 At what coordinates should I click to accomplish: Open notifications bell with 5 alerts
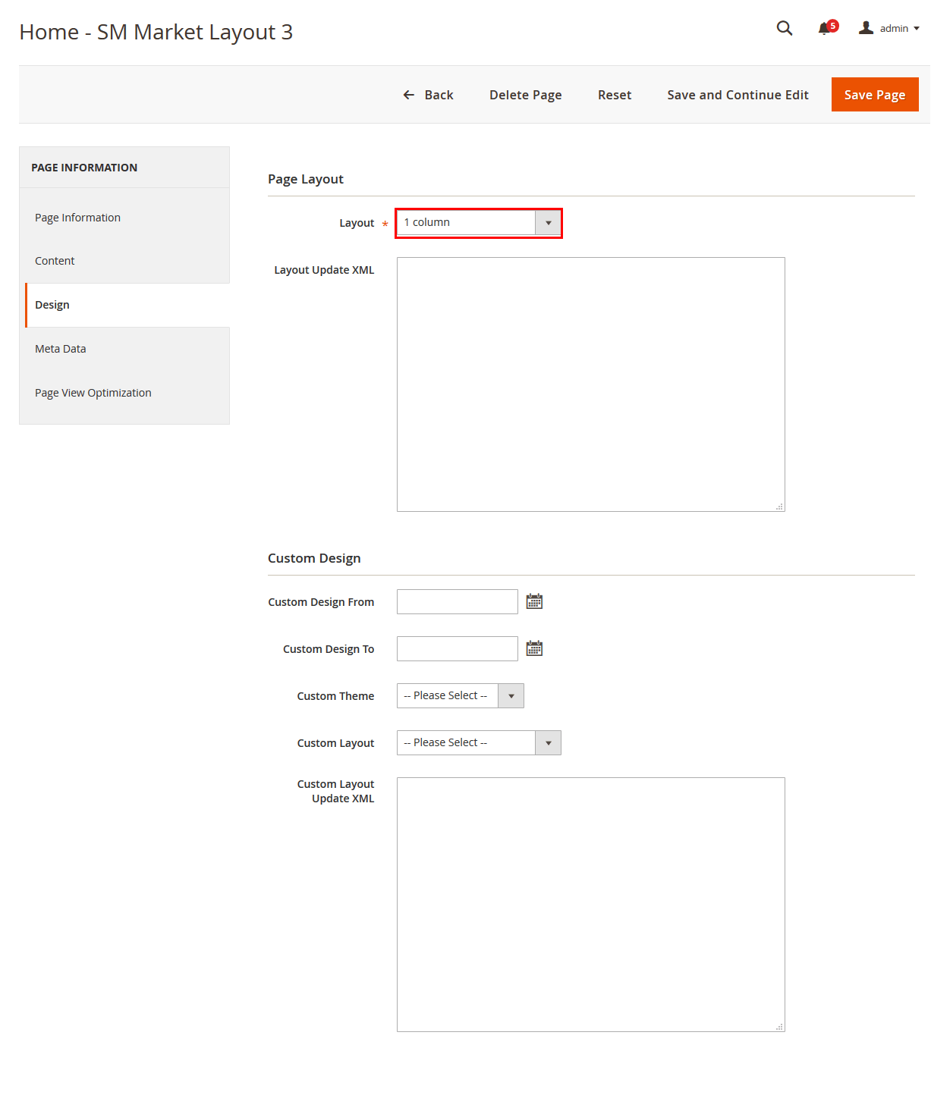tap(825, 29)
